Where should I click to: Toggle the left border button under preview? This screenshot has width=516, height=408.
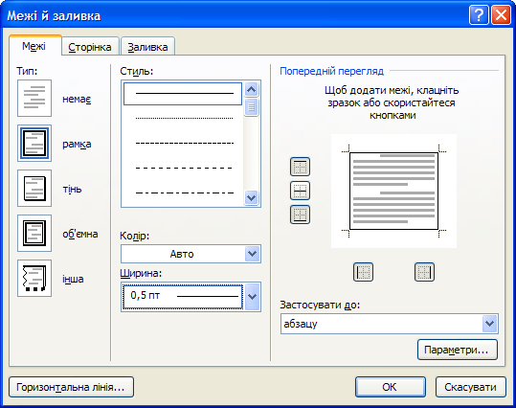click(x=363, y=272)
